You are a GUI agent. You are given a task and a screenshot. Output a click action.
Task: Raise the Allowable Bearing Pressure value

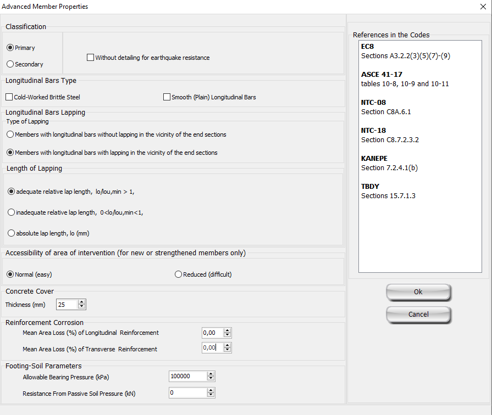pos(211,374)
